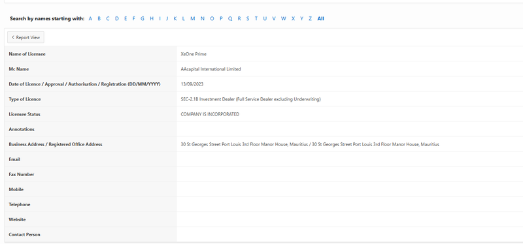Screen dimensions: 523x244
Task: Click the Contact Person label
Action: 24,235
